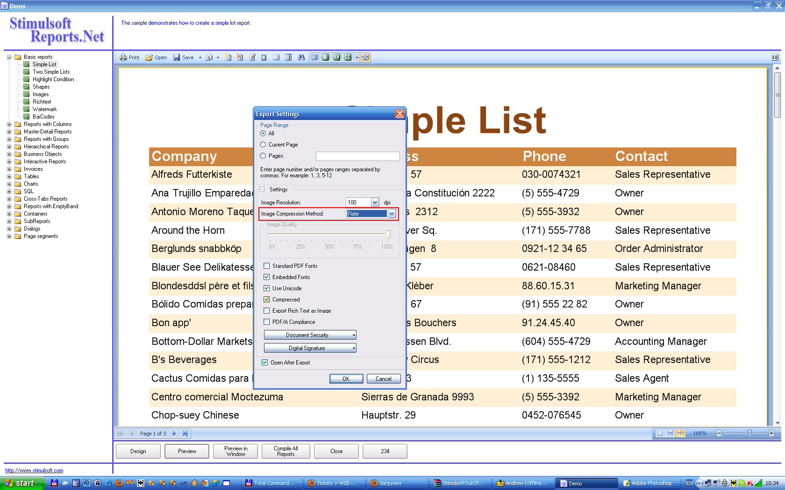Jump to the last page arrow
This screenshot has width=785, height=490.
186,434
